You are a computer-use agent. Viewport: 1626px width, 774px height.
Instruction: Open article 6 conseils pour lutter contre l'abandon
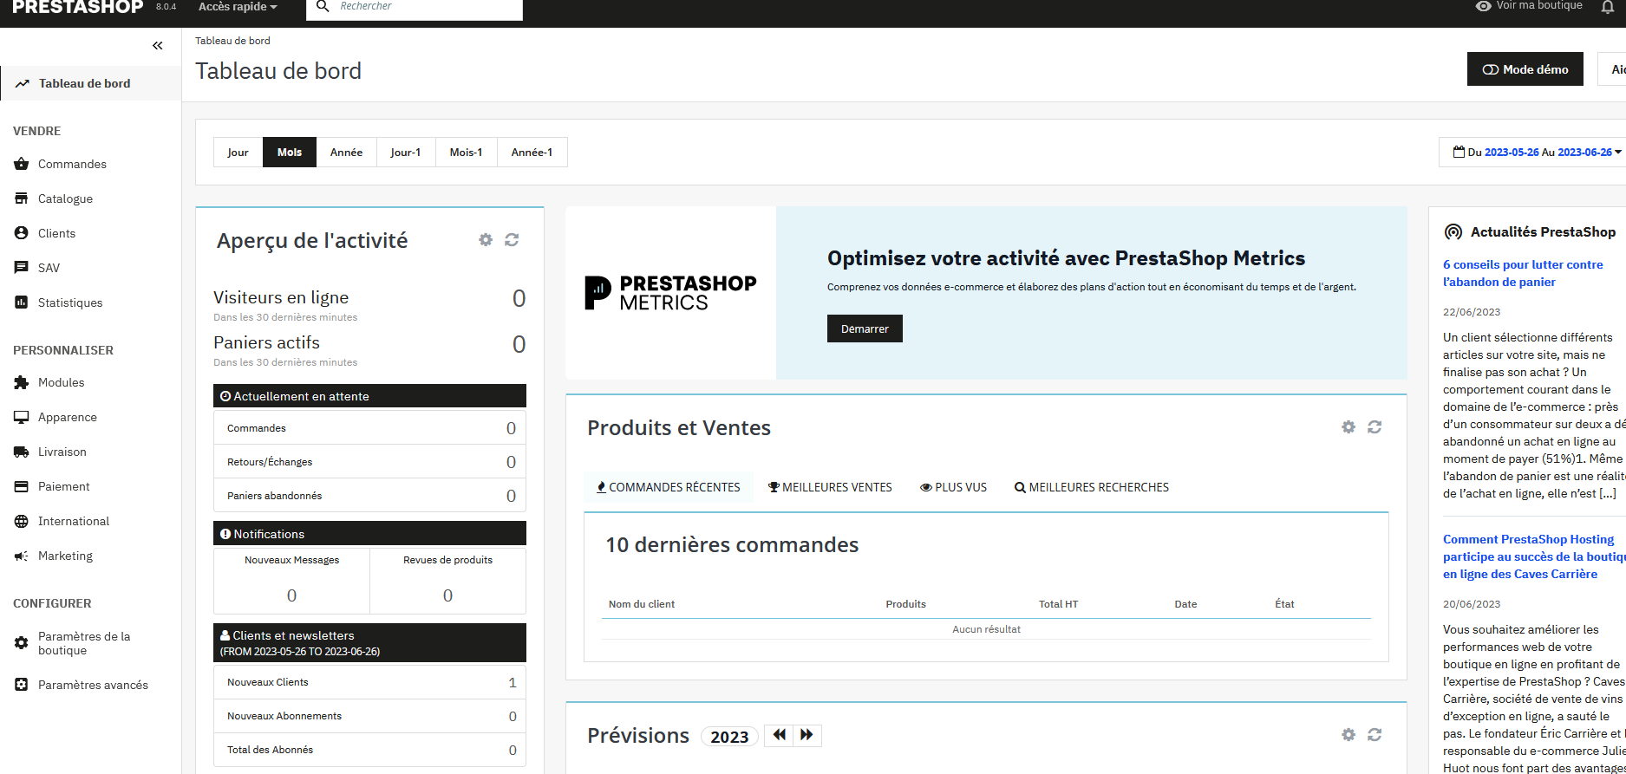point(1523,273)
